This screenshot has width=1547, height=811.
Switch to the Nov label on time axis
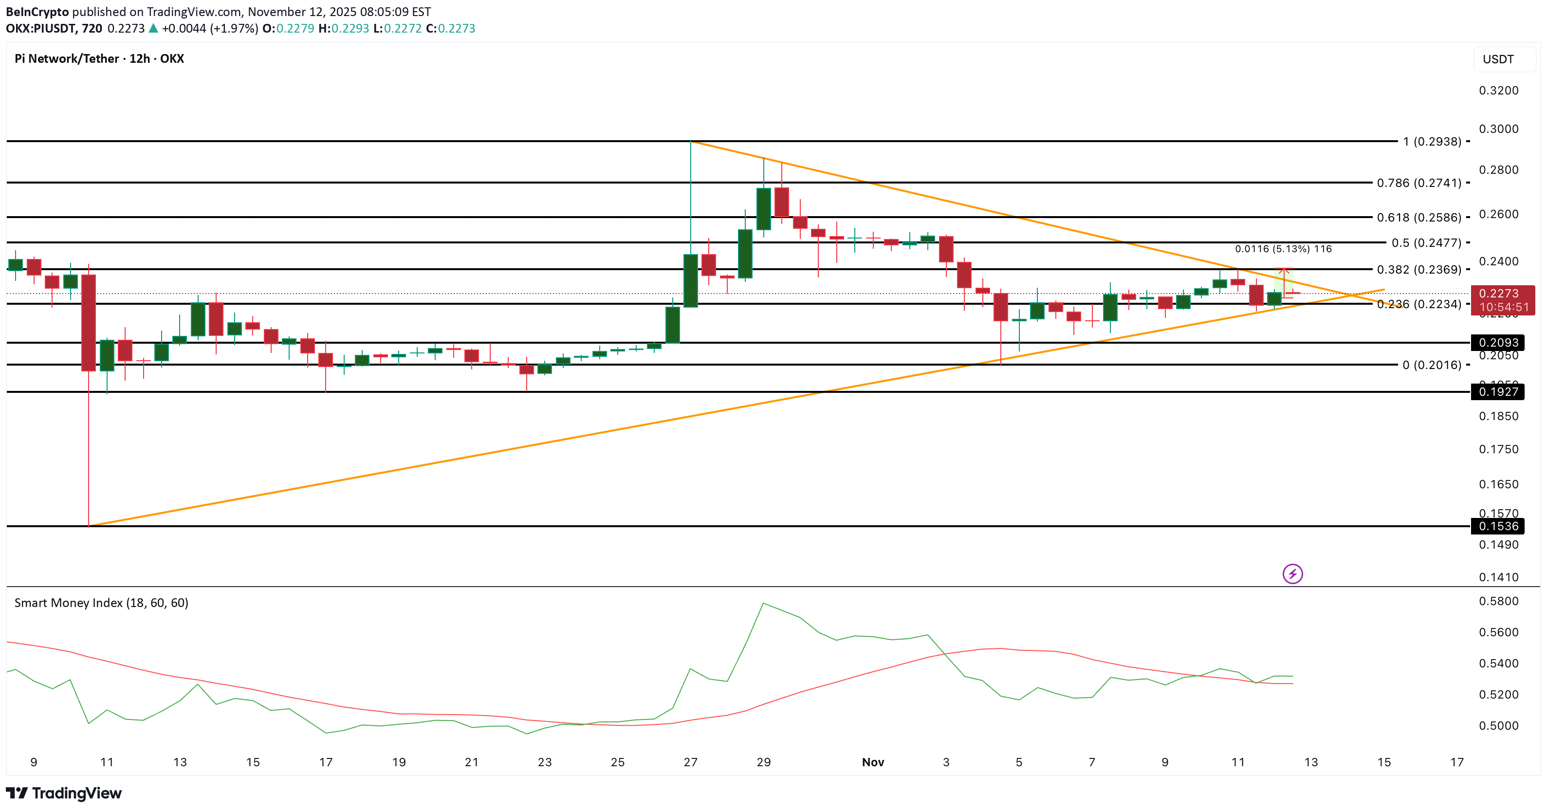872,762
